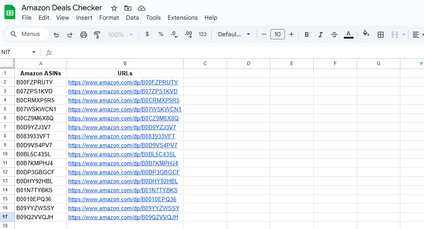The height and width of the screenshot is (229, 424).
Task: Click the font size input field
Action: (x=278, y=35)
